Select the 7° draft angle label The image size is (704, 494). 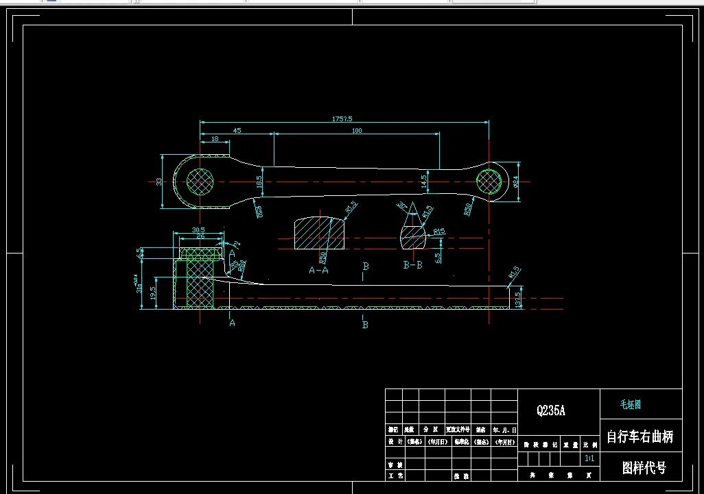point(236,245)
